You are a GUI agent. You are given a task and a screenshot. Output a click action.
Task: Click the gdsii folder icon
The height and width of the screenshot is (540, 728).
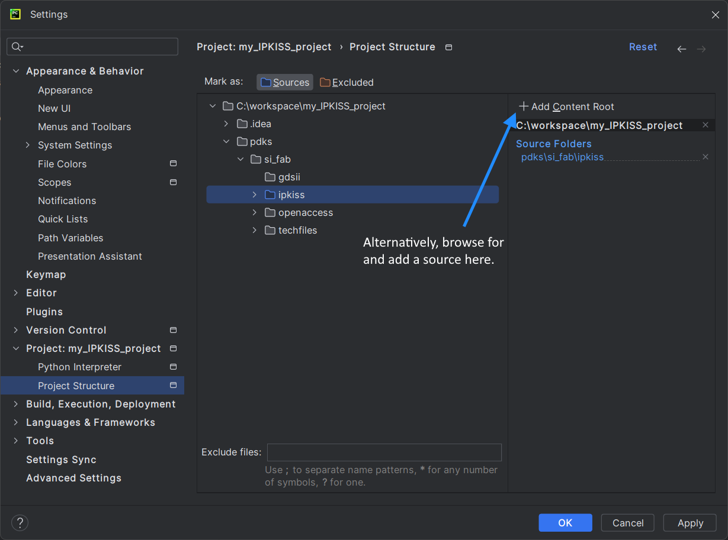point(270,177)
